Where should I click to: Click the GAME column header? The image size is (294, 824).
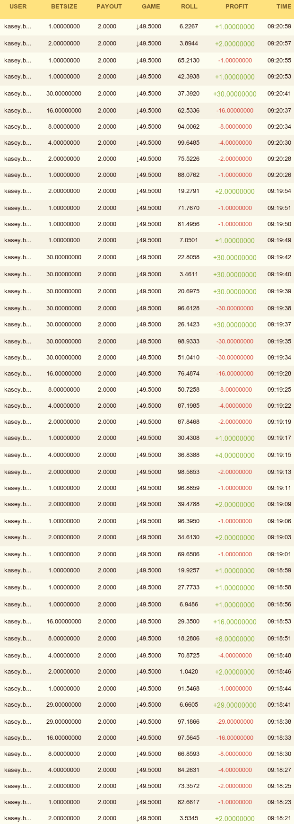coord(151,7)
